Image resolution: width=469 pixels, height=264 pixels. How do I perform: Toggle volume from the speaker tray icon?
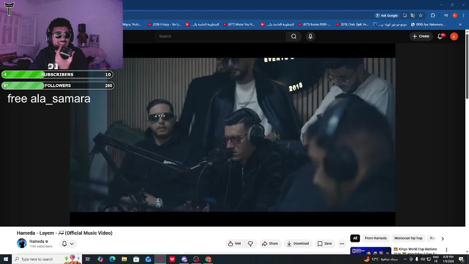(x=422, y=259)
